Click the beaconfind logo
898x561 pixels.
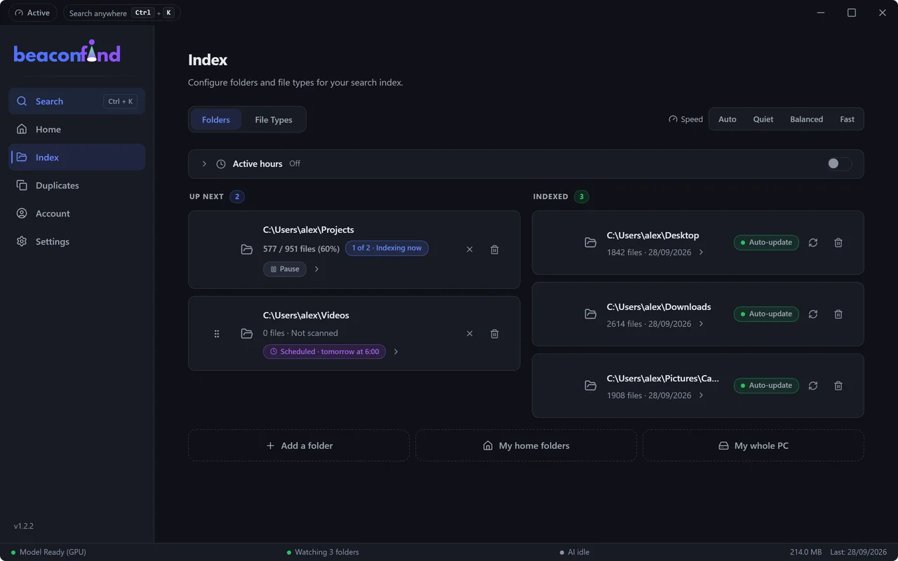(67, 52)
